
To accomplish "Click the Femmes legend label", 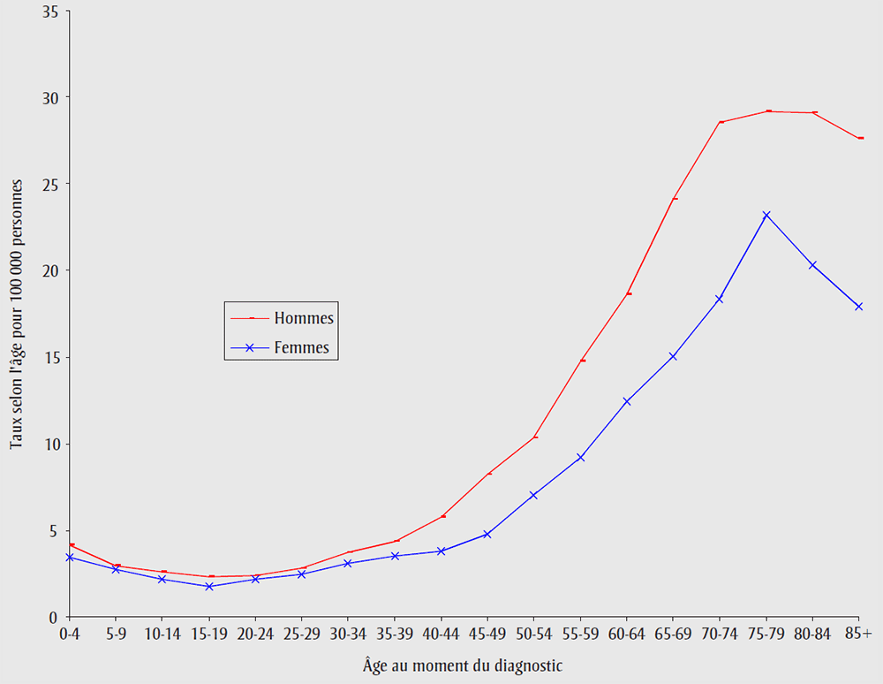I will 301,348.
